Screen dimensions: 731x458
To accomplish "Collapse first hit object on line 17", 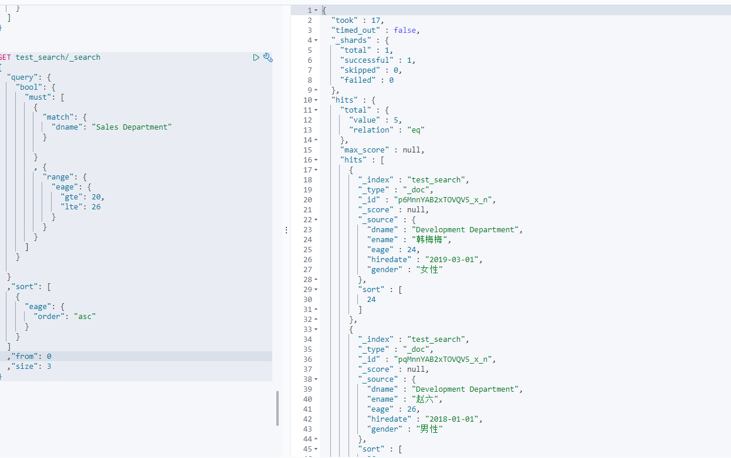I will coord(316,170).
